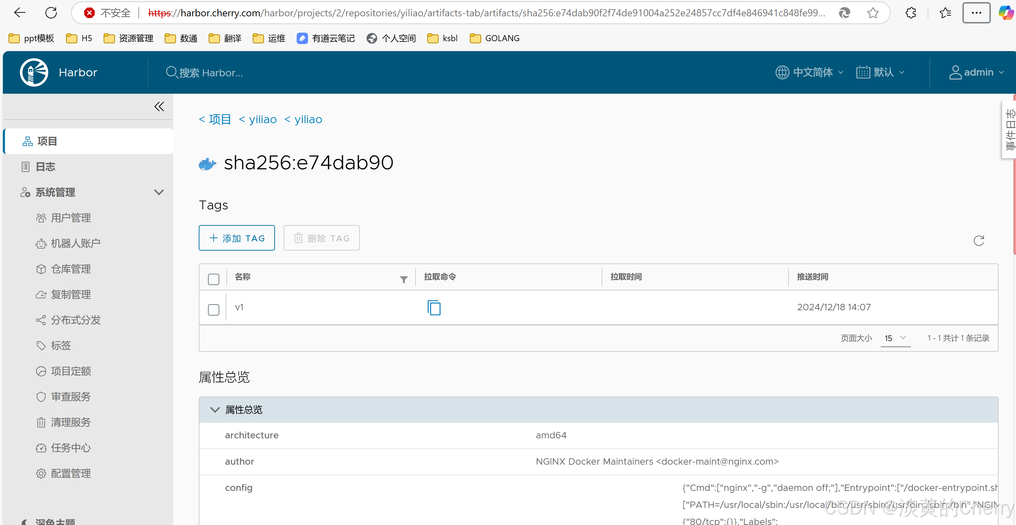
Task: Collapse the 系统管理 sidebar group
Action: coord(159,192)
